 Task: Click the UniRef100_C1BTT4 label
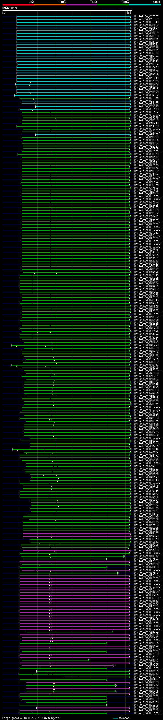[146, 660]
